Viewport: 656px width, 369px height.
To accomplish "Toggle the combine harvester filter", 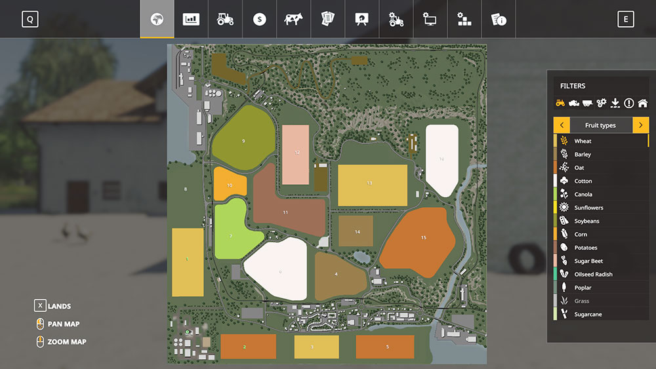I will [573, 103].
